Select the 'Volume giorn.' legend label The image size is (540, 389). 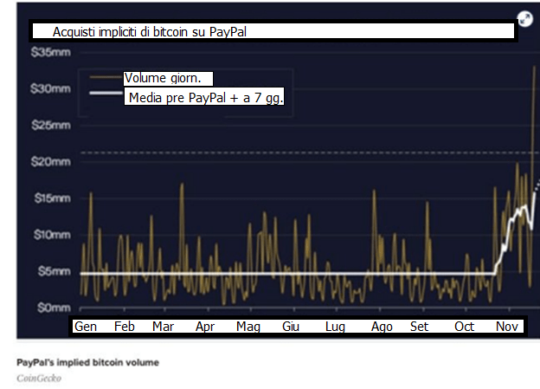click(x=163, y=78)
